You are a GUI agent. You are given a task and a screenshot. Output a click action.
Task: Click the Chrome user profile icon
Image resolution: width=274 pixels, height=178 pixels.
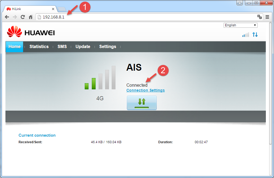(x=240, y=3)
